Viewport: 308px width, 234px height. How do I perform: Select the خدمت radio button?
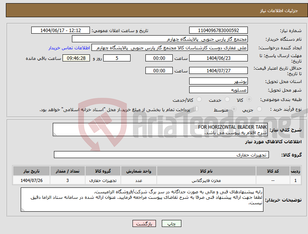pyautogui.click(x=227, y=99)
